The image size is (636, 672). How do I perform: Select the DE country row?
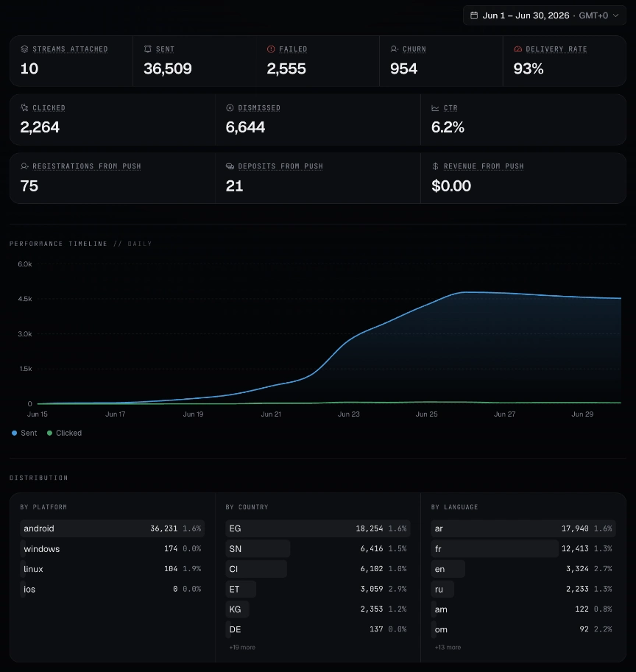(317, 629)
